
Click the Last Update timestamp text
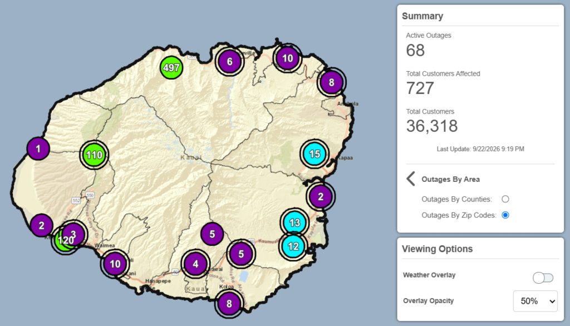tap(480, 149)
